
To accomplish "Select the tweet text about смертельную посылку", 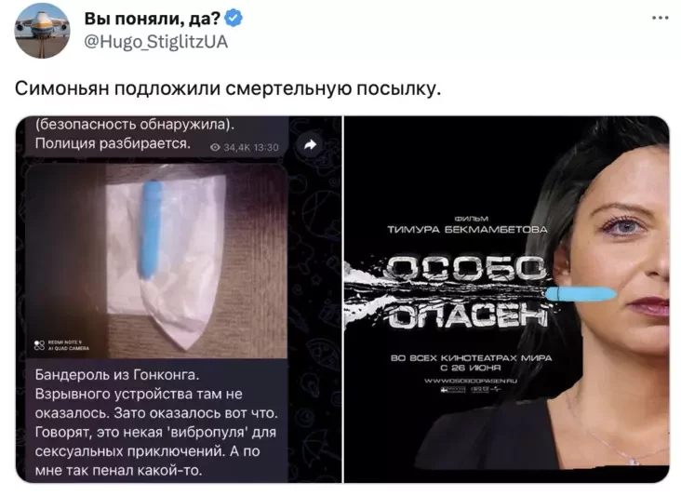I will 228,88.
